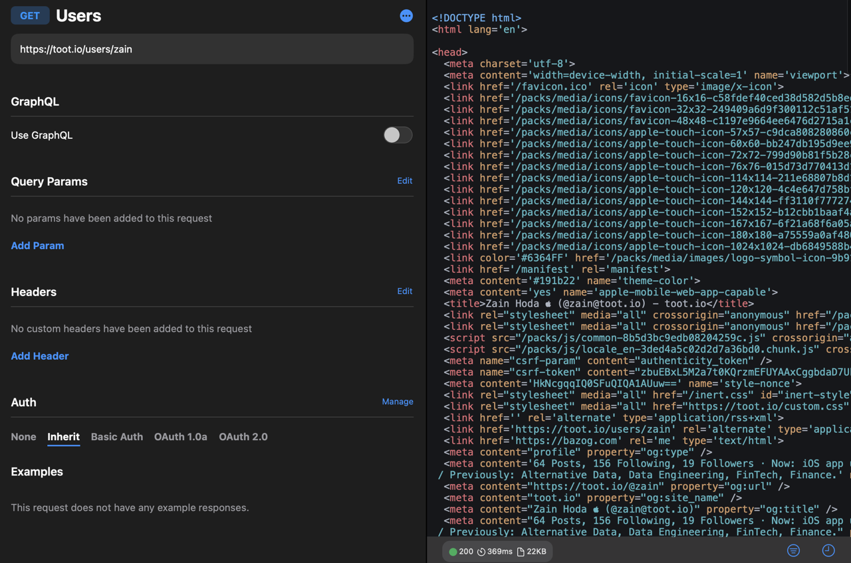Image resolution: width=851 pixels, height=563 pixels.
Task: Click the request URL field
Action: [x=212, y=49]
